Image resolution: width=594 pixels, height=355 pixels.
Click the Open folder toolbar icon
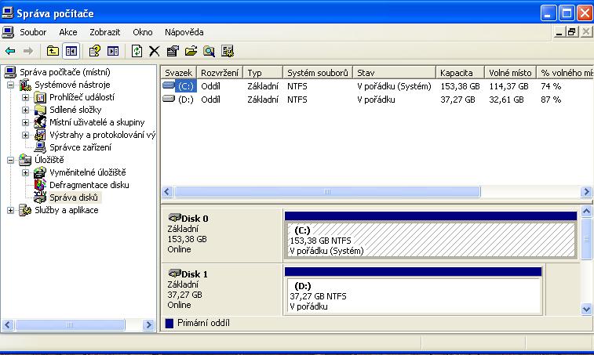[191, 51]
